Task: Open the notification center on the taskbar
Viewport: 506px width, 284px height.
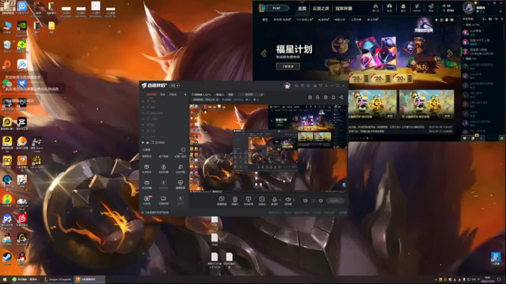Action: (x=499, y=280)
